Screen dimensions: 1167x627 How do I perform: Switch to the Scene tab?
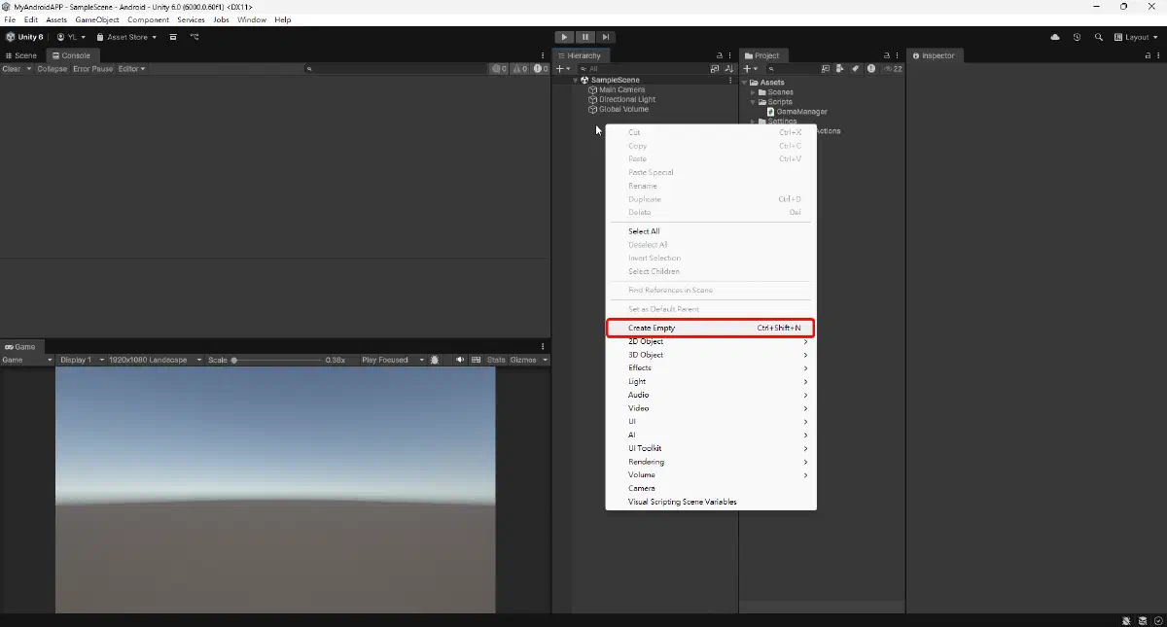pos(21,55)
